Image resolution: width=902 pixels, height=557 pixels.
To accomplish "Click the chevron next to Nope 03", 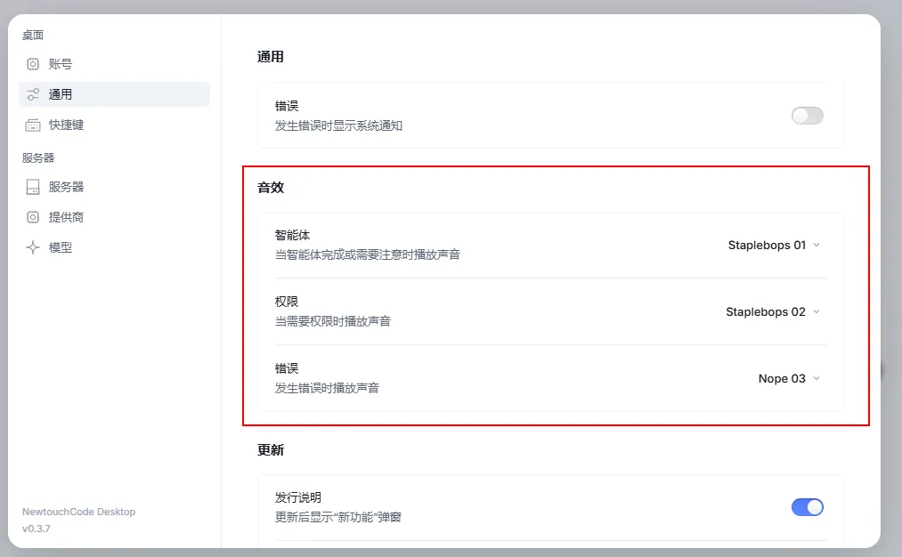I will (x=817, y=379).
